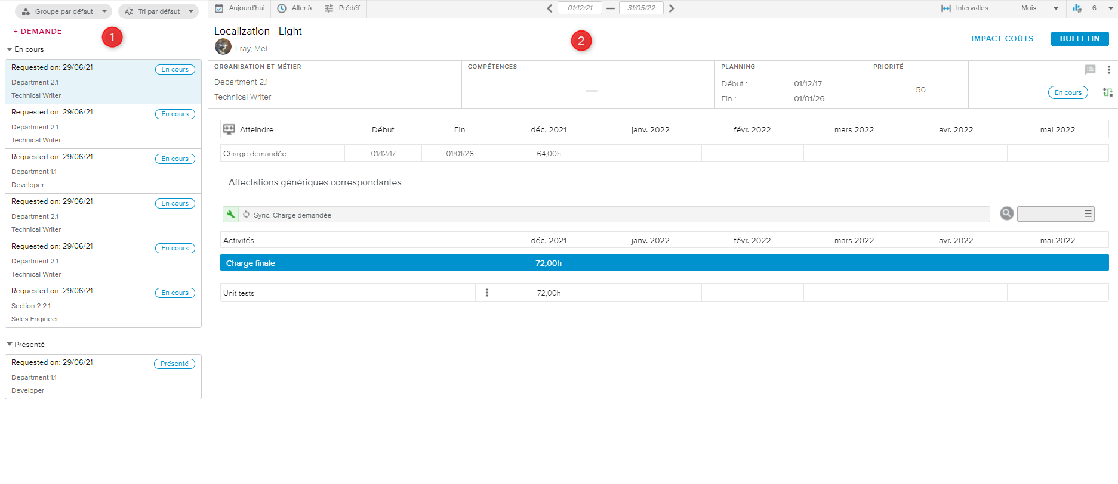Open three-dot menu on Unit tests row
Viewport: 1118px width, 484px height.
[487, 293]
